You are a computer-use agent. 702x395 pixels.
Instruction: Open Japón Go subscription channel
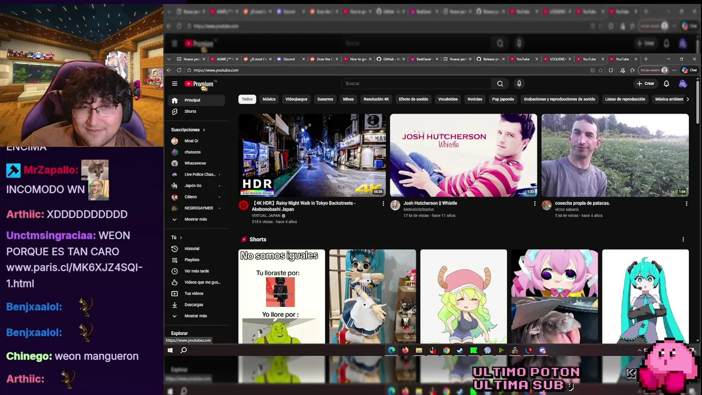tap(197, 185)
